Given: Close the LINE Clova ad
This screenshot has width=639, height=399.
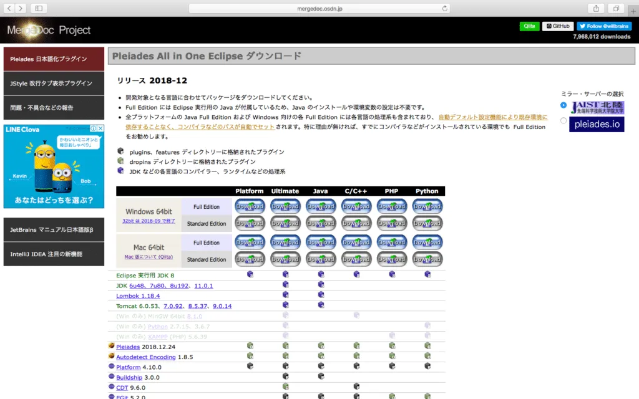Looking at the screenshot, I should click(100, 128).
